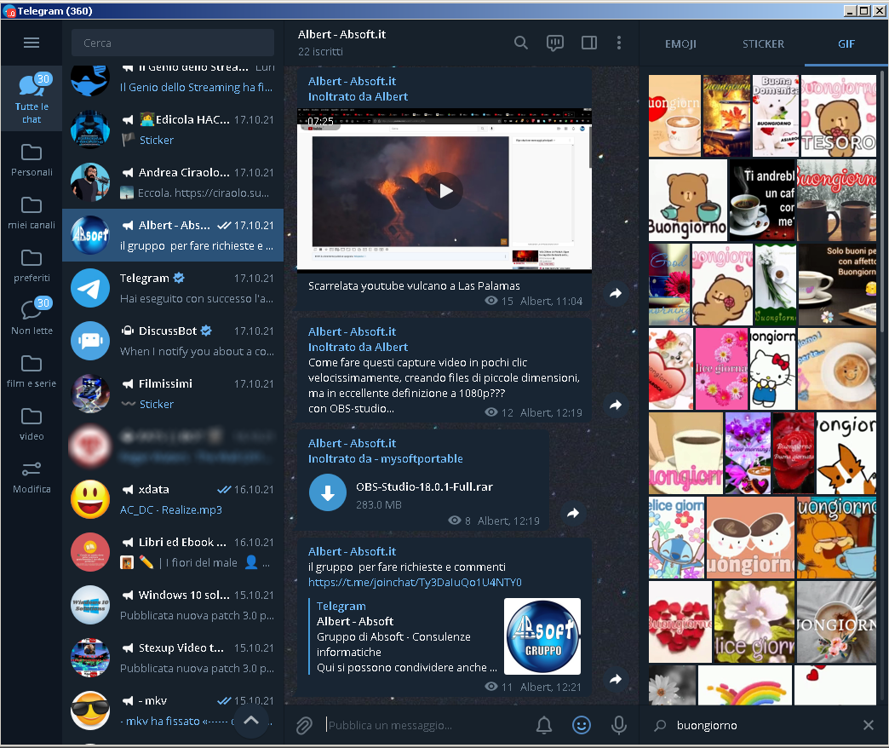Open the film e serie folder
Viewport: 889px width, 748px height.
(x=32, y=371)
